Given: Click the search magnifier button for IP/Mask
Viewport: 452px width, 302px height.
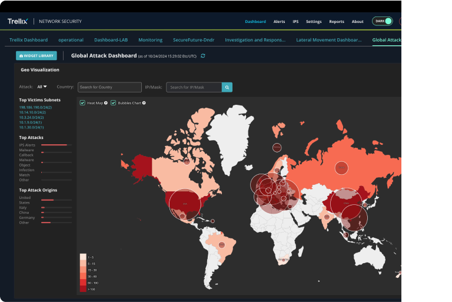Looking at the screenshot, I should (227, 87).
